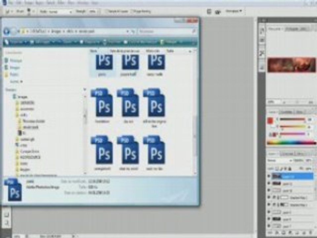Click the Explorer search box
Image resolution: width=317 pixels, height=238 pixels.
pyautogui.click(x=167, y=31)
